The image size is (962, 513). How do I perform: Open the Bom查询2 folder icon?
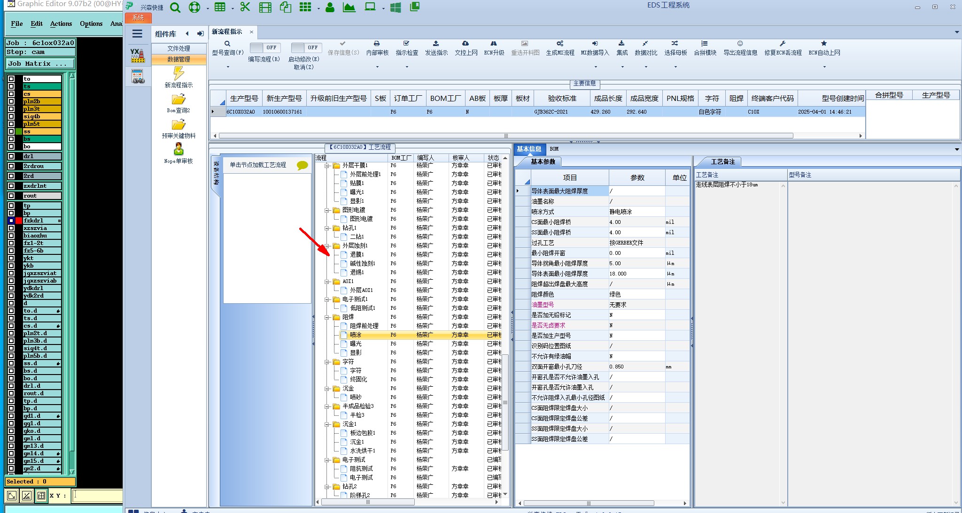(178, 99)
